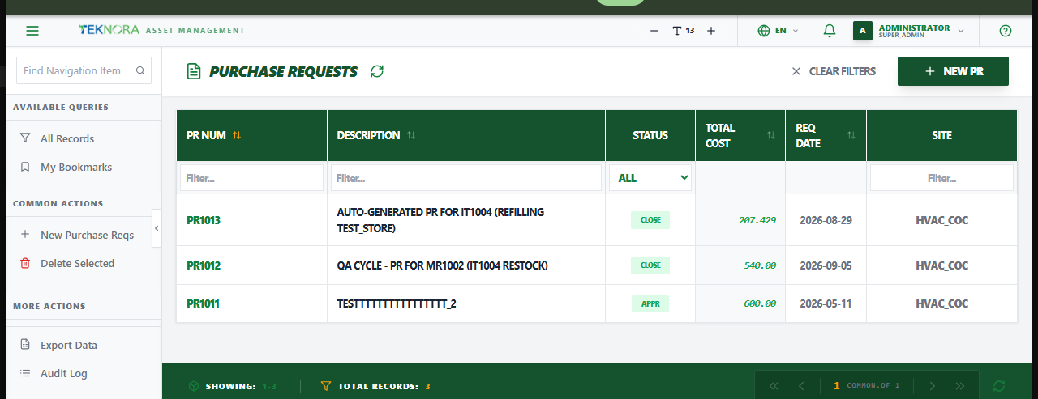Go to previous page in pagination
1038x399 pixels.
801,386
